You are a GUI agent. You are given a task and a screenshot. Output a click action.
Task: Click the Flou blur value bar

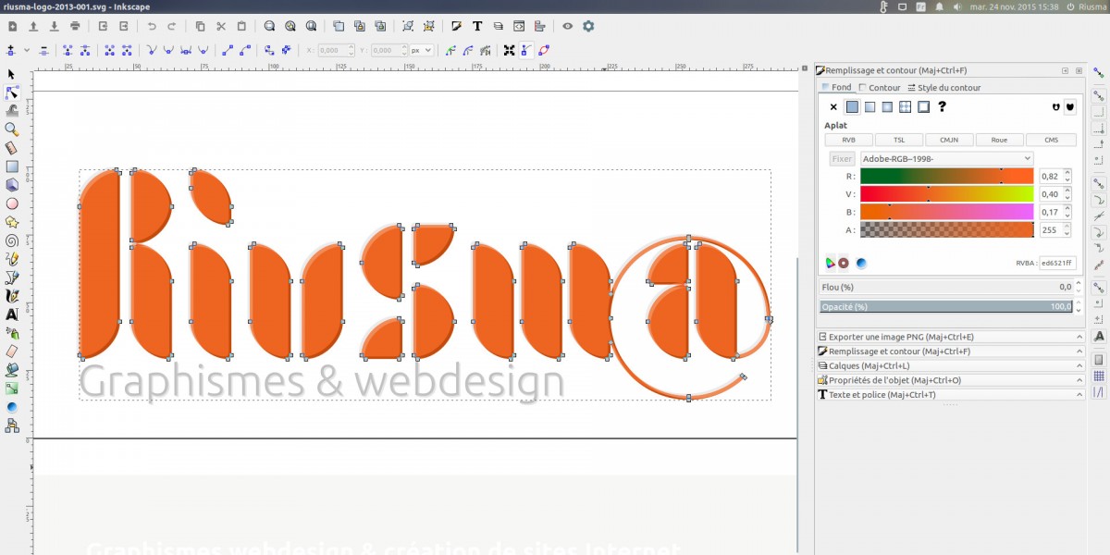946,288
